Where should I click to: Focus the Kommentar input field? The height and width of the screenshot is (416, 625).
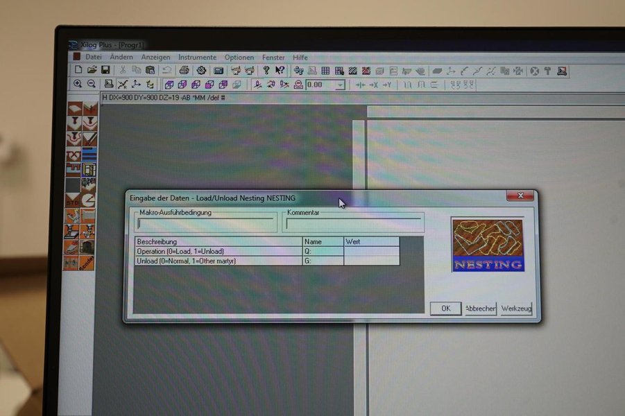point(354,224)
